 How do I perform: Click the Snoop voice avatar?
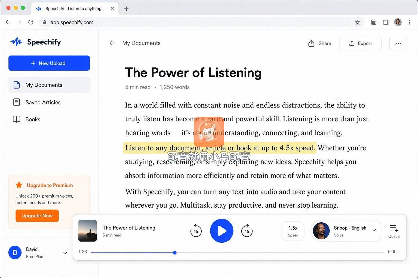(321, 231)
